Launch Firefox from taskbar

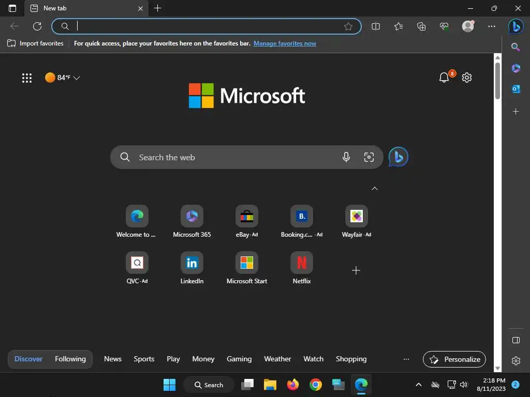[293, 385]
